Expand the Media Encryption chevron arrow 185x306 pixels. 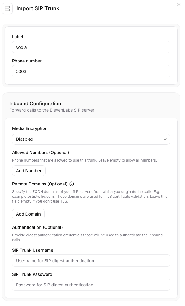pyautogui.click(x=165, y=139)
